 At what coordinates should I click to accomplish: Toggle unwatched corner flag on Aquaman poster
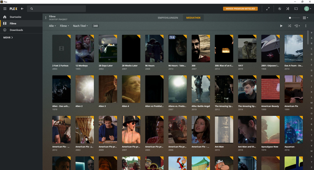301,117
